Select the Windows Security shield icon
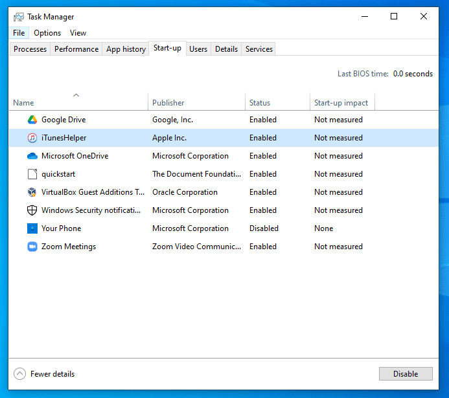This screenshot has height=398, width=449. (x=32, y=210)
